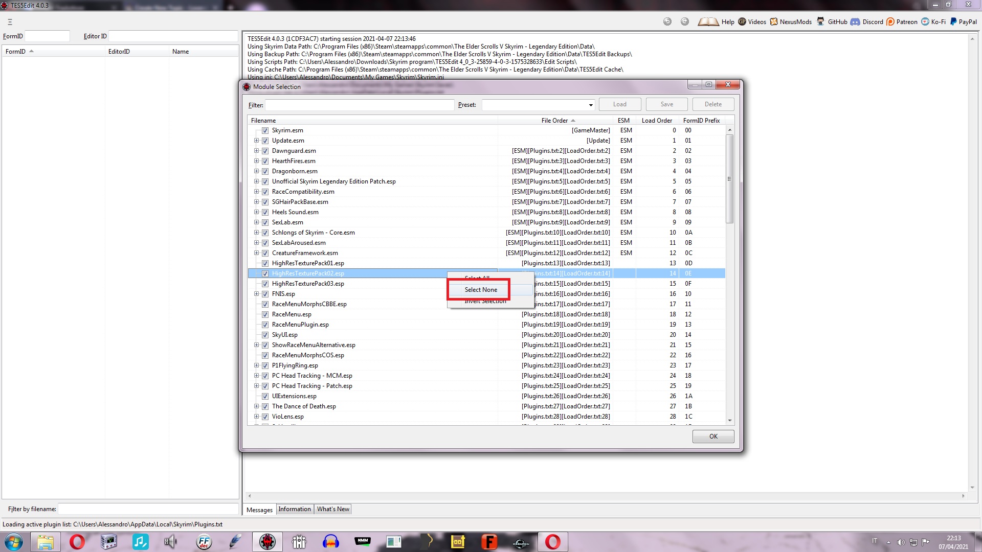Image resolution: width=982 pixels, height=552 pixels.
Task: Uncheck the Dawnguard.esm checkbox
Action: click(265, 151)
